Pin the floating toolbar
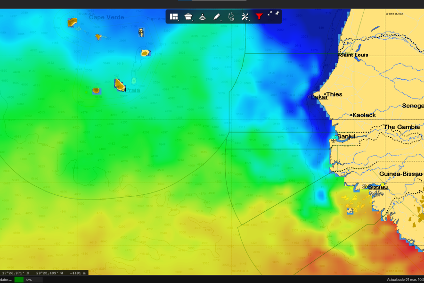The height and width of the screenshot is (283, 424). point(277,14)
